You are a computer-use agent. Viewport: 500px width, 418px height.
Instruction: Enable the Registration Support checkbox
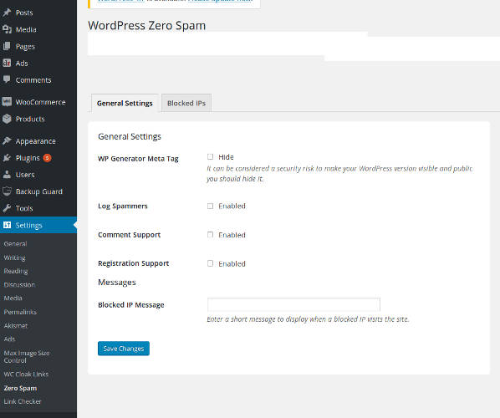(210, 263)
